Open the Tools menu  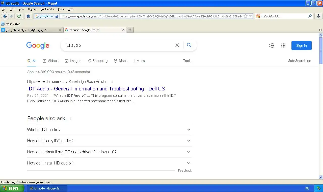point(61,9)
